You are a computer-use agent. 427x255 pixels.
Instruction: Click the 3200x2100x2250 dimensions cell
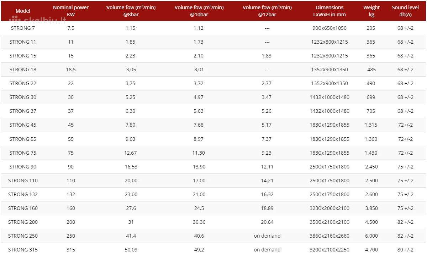(x=329, y=250)
